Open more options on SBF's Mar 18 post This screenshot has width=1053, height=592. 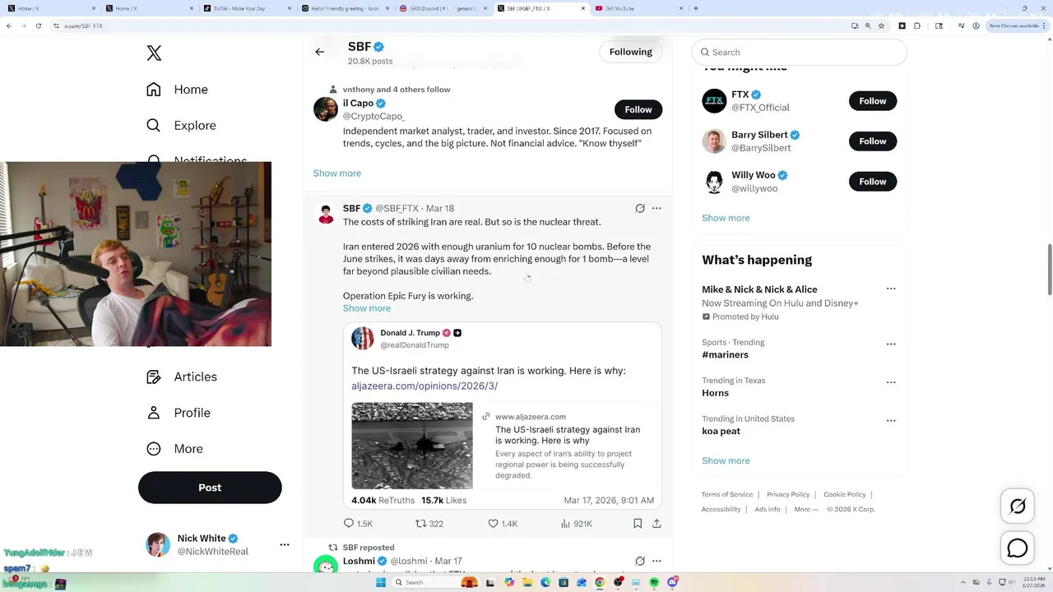pos(656,208)
